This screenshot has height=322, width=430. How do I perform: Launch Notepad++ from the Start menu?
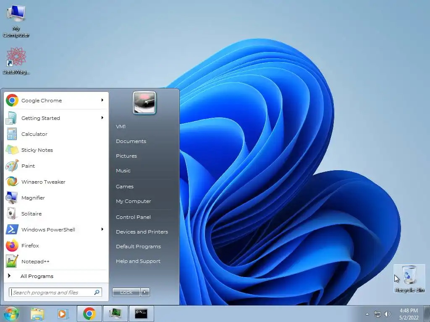click(56, 262)
